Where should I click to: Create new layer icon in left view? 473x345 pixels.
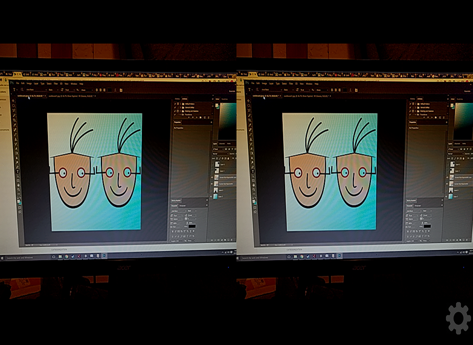point(228,240)
